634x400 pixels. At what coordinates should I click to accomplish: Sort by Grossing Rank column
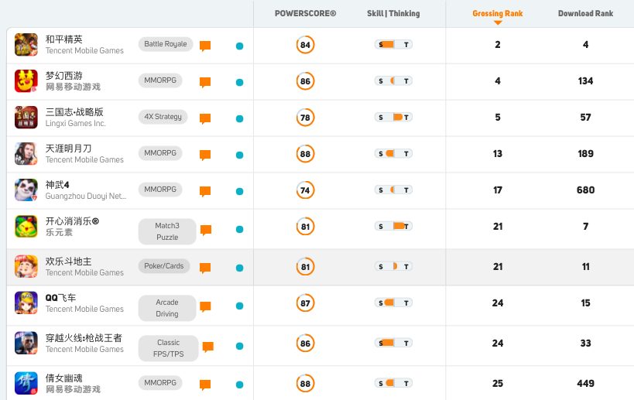497,13
